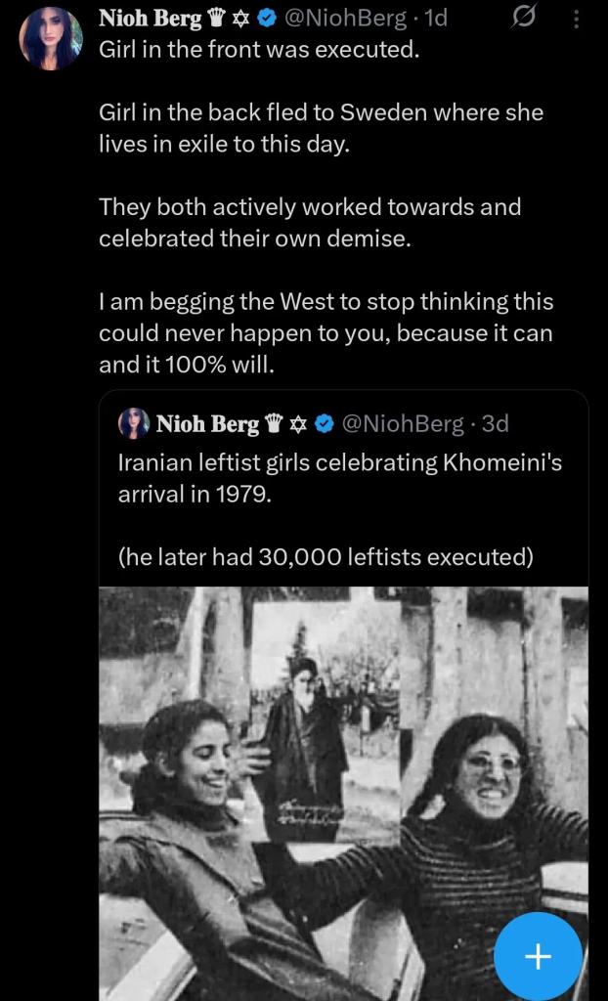
Task: Tap the "I am begging the West" paragraph
Action: coord(326,332)
